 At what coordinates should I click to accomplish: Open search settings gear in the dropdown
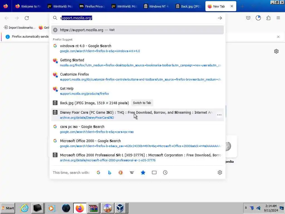point(220,172)
